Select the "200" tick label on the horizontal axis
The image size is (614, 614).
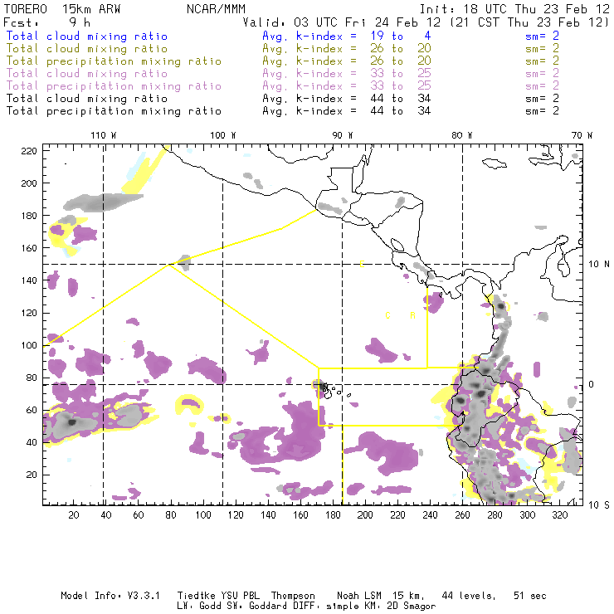coord(365,515)
